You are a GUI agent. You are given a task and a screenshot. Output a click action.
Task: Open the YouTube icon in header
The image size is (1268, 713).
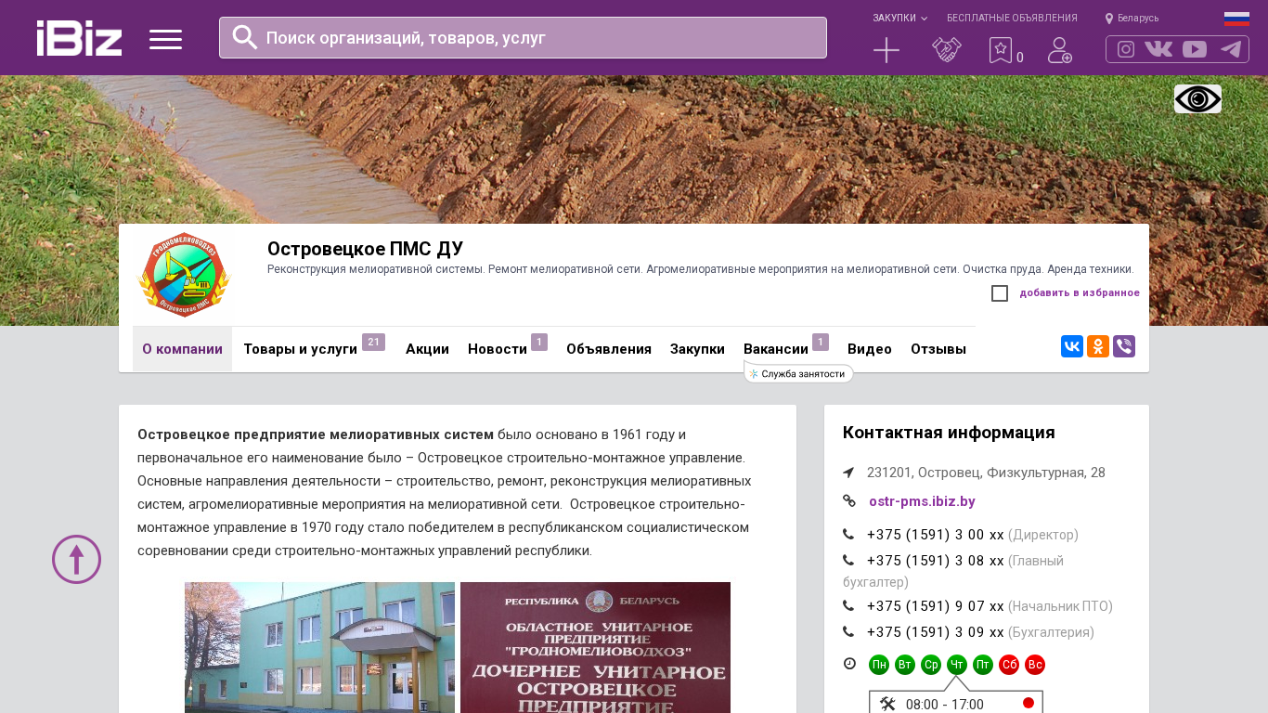(x=1195, y=49)
